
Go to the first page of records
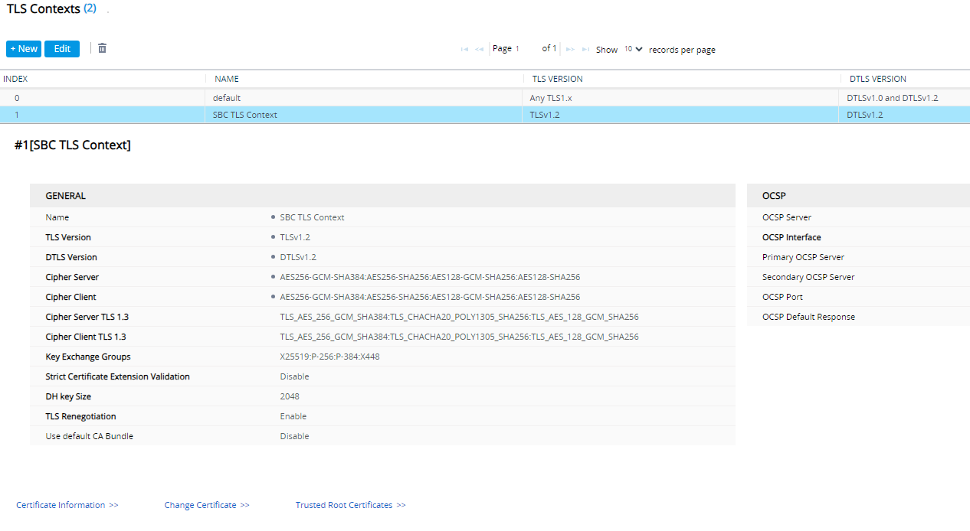(464, 49)
